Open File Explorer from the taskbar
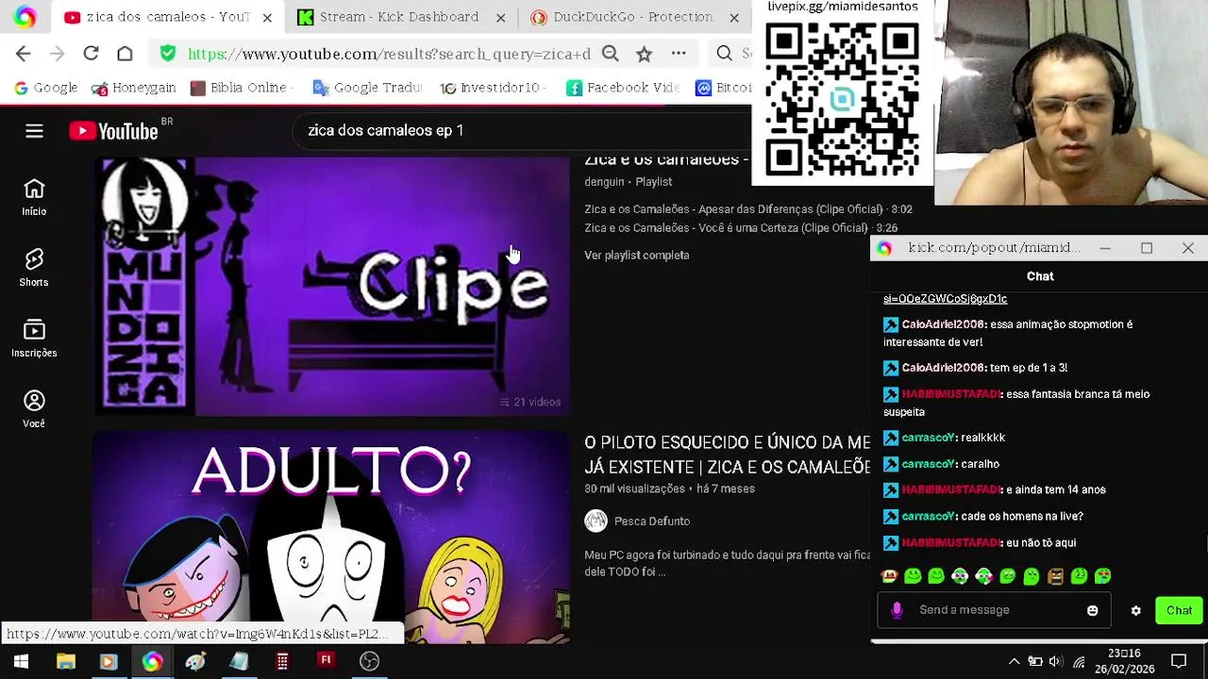 65,661
